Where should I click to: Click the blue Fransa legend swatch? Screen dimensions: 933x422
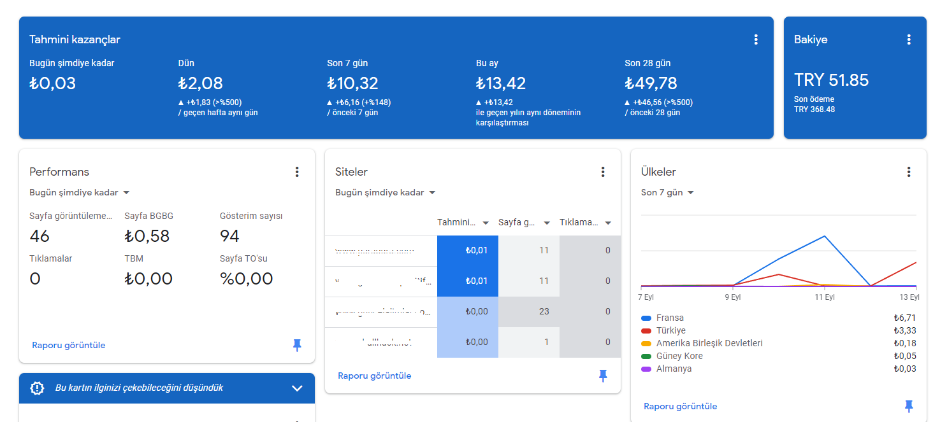(x=646, y=318)
